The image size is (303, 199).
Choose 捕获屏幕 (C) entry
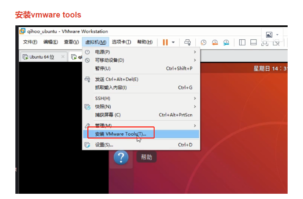[x=141, y=115]
